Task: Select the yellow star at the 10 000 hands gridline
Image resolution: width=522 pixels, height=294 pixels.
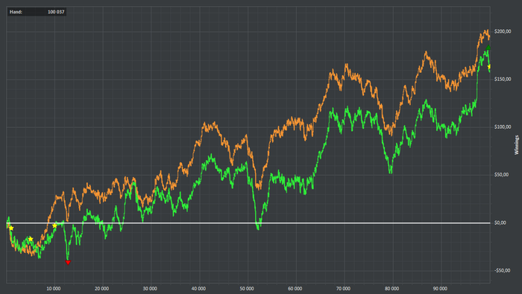Action: (54, 226)
